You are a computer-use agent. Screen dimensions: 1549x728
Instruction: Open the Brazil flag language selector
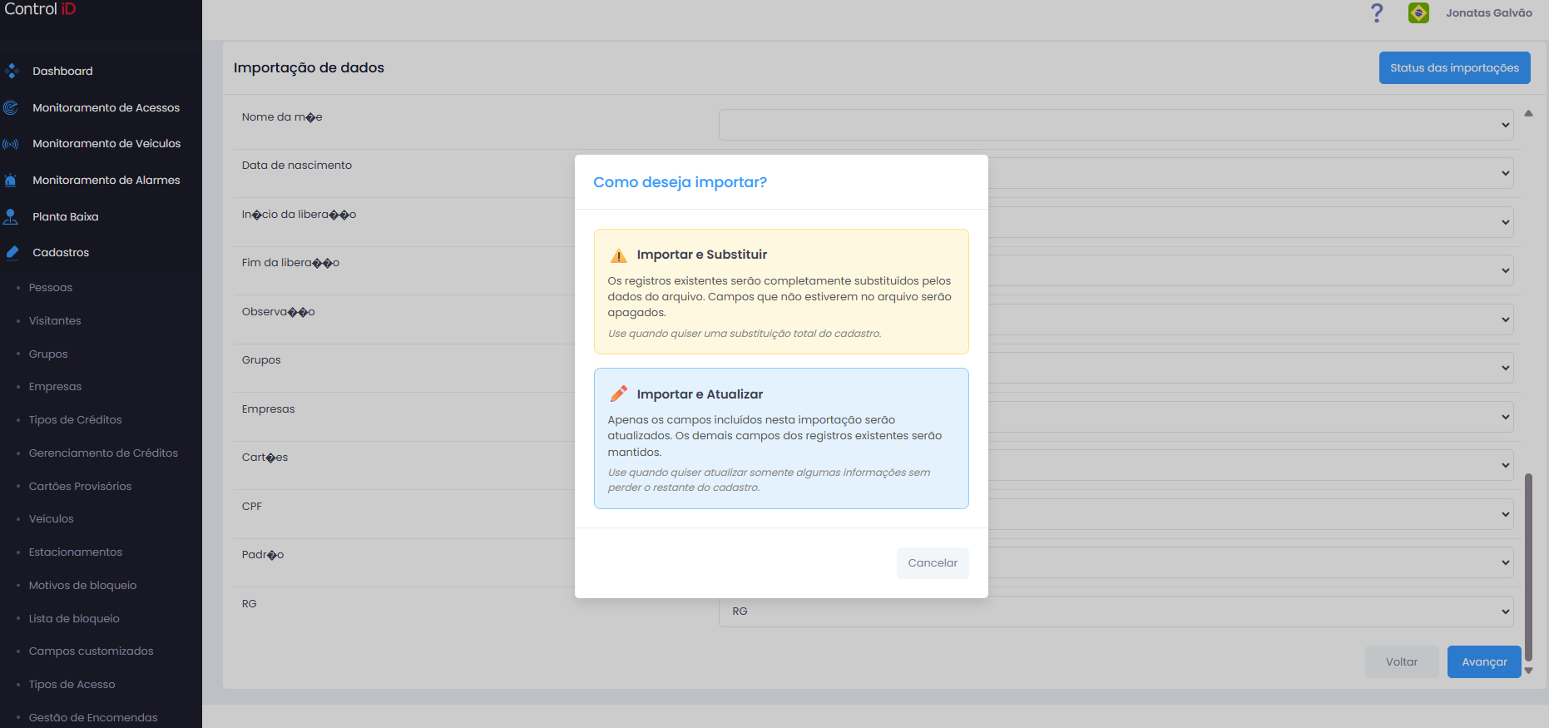pyautogui.click(x=1418, y=12)
